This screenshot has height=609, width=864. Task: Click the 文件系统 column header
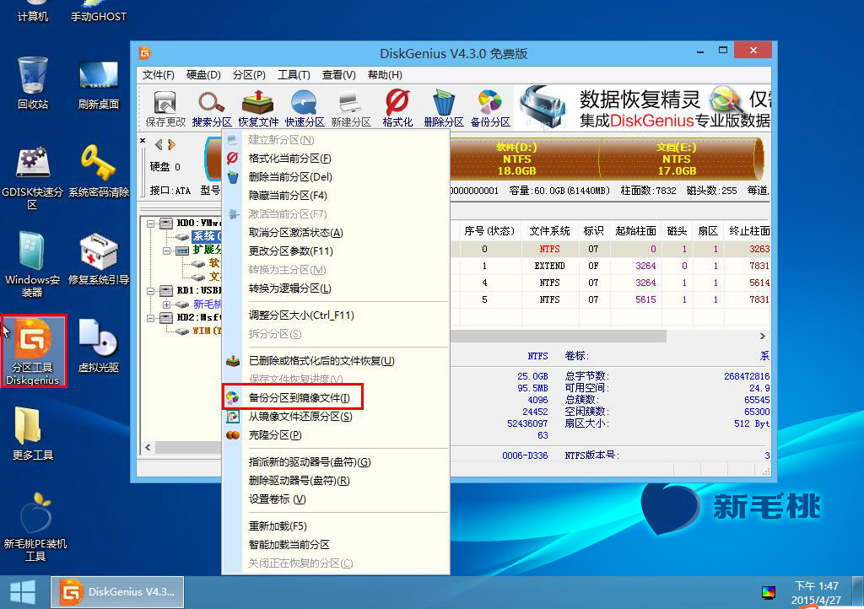click(549, 231)
